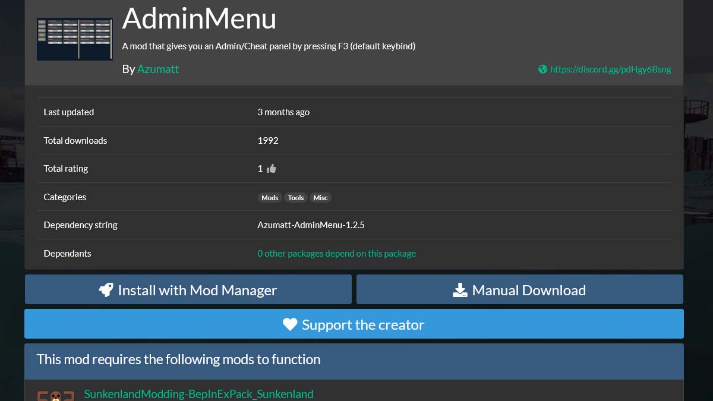713x401 pixels.
Task: Click the AdminMenu panel thumbnail image
Action: click(x=74, y=39)
